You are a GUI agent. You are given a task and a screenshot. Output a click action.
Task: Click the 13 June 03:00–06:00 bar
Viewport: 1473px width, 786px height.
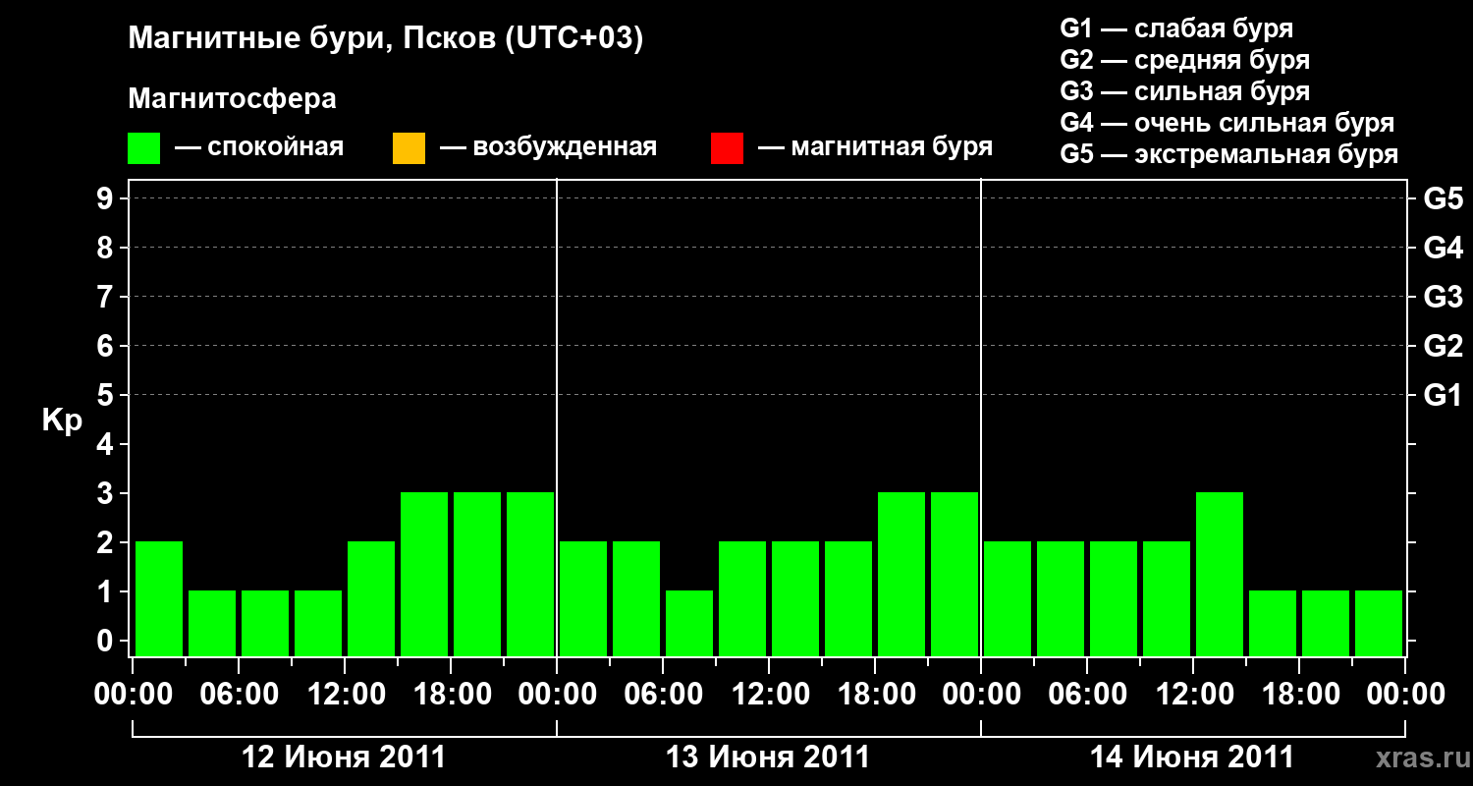636,598
